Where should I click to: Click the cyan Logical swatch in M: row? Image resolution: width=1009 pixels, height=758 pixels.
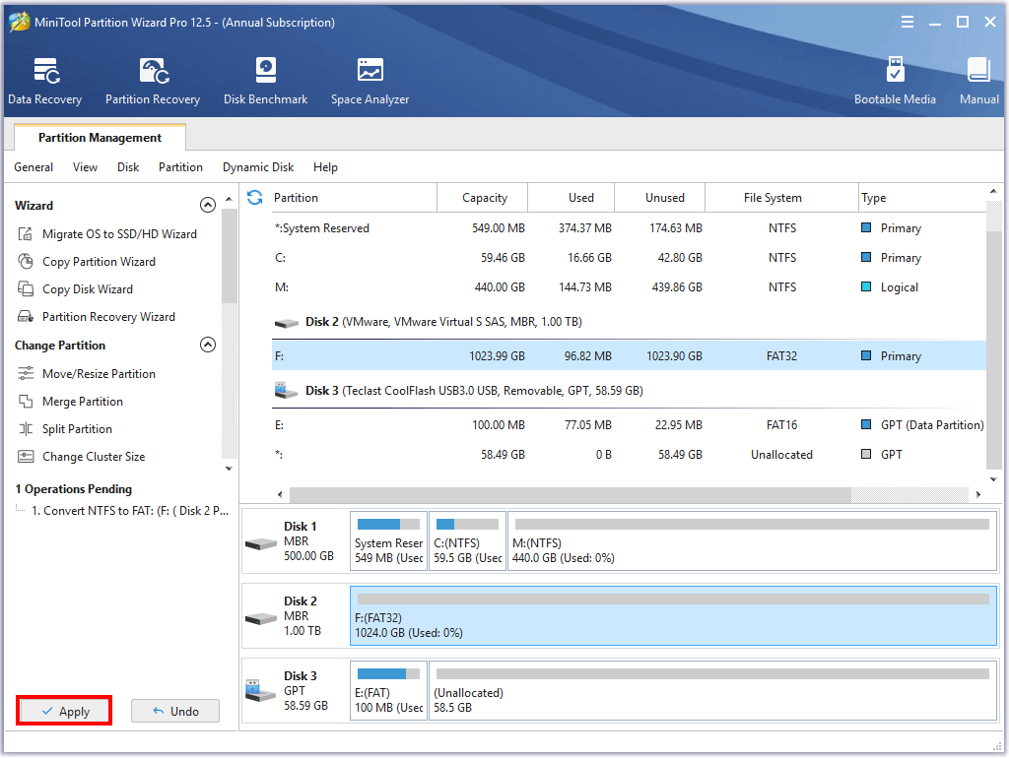coord(866,286)
